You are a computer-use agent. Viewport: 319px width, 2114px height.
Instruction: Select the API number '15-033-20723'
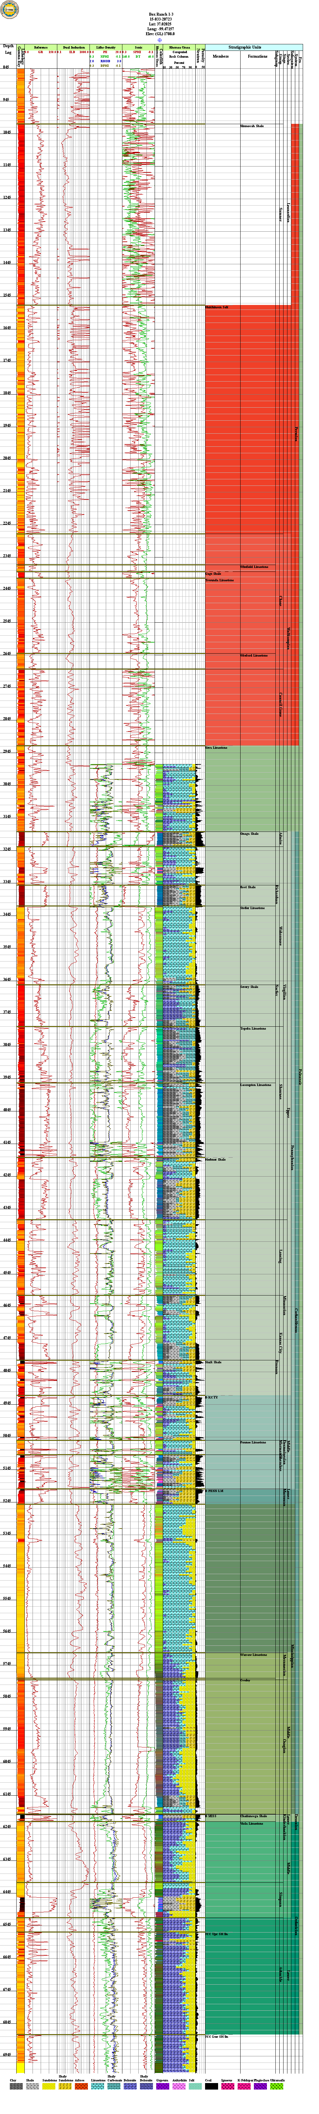pos(161,19)
